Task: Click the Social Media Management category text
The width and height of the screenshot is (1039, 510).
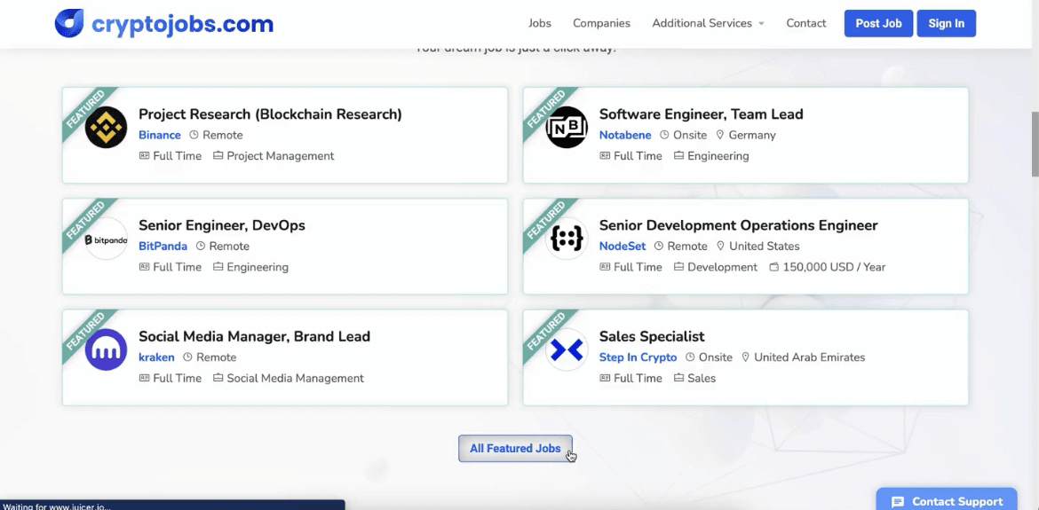Action: click(296, 379)
